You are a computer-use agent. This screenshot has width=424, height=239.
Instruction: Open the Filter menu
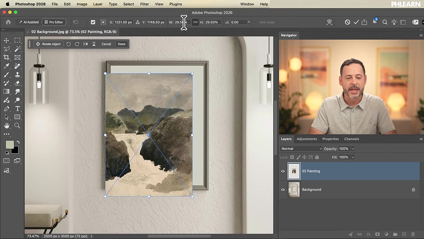tap(144, 4)
